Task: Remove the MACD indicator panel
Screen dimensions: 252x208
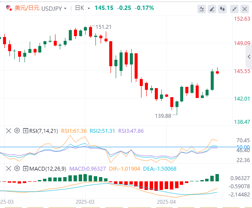Action: [9, 168]
